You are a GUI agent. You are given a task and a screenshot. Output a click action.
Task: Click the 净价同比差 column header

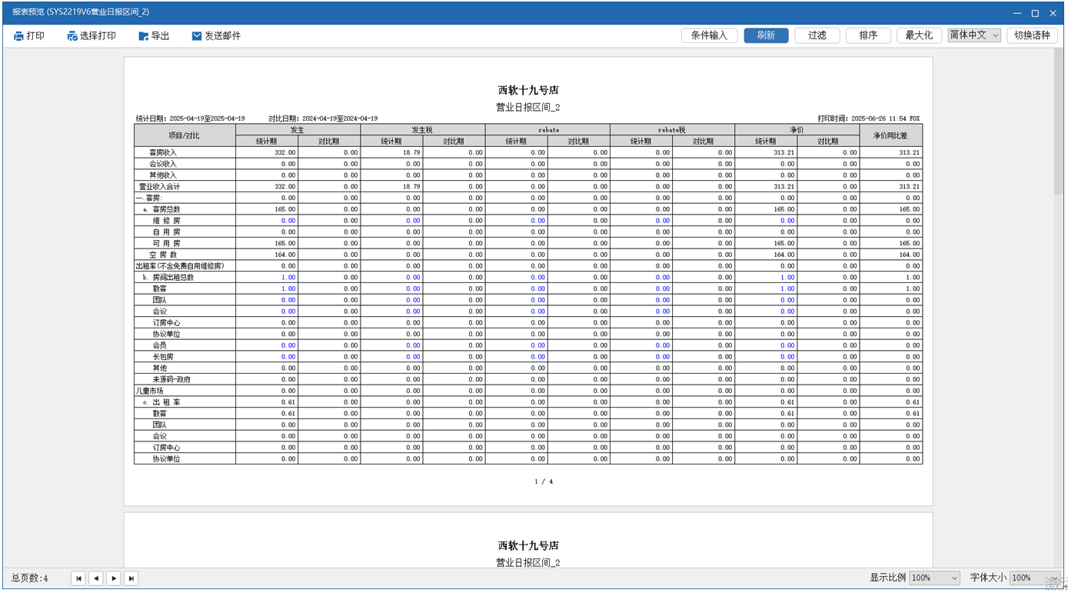pyautogui.click(x=890, y=135)
